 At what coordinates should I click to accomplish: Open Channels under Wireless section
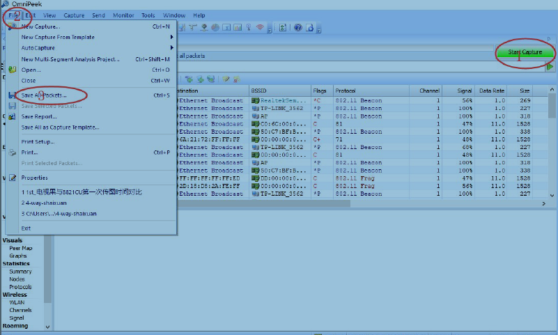[x=20, y=310]
